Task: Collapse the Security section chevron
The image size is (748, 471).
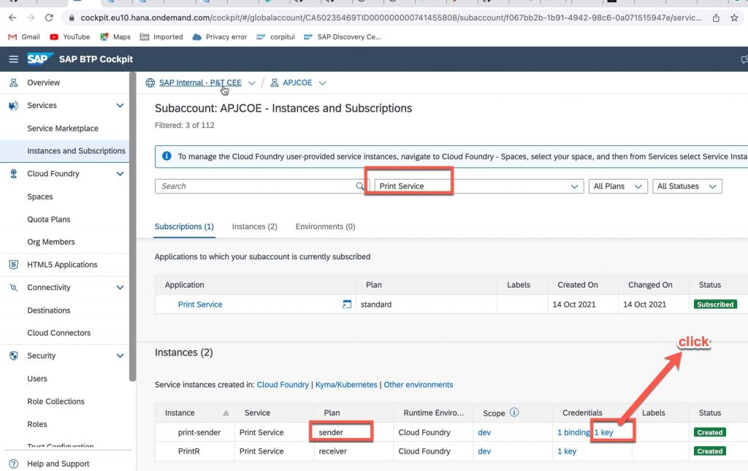Action: coord(120,356)
